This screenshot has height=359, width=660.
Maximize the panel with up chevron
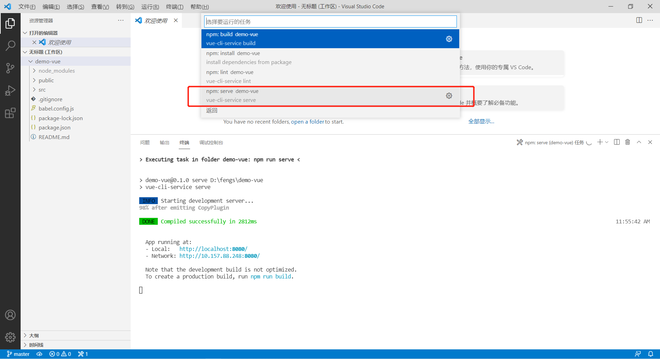[639, 142]
